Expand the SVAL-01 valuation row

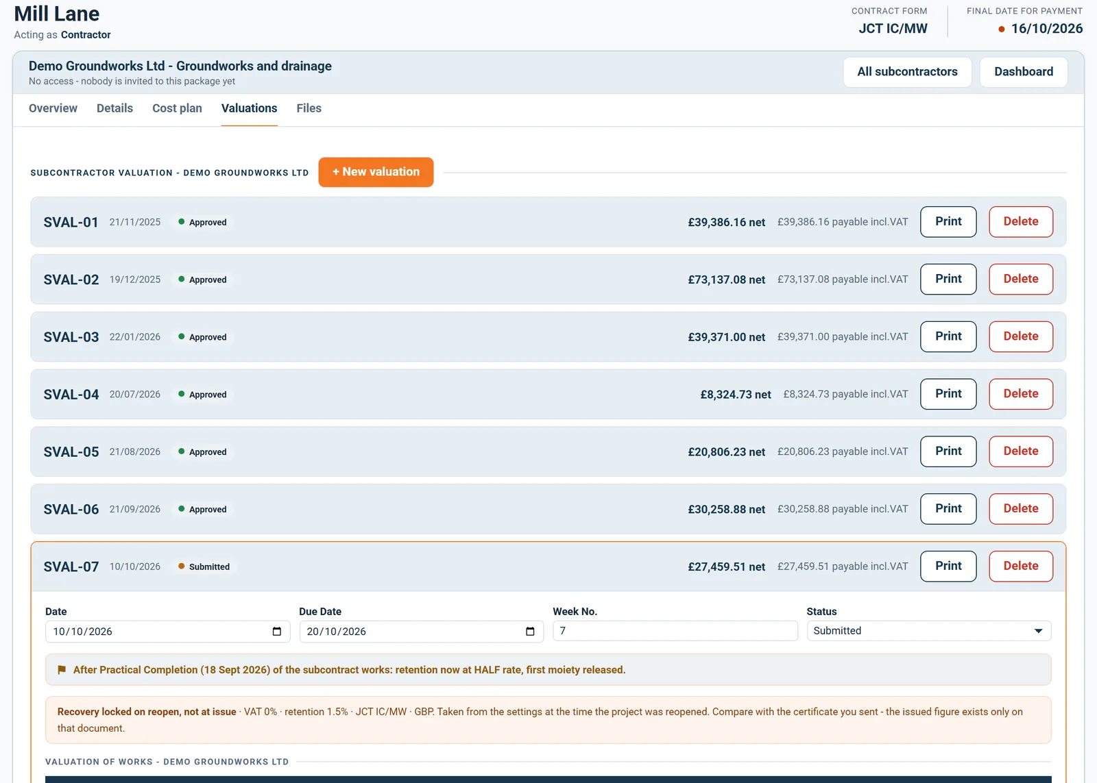(x=548, y=222)
